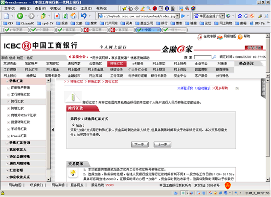This screenshot has width=271, height=197.
Task: Click the 安全退出 button
Action: 254,48
